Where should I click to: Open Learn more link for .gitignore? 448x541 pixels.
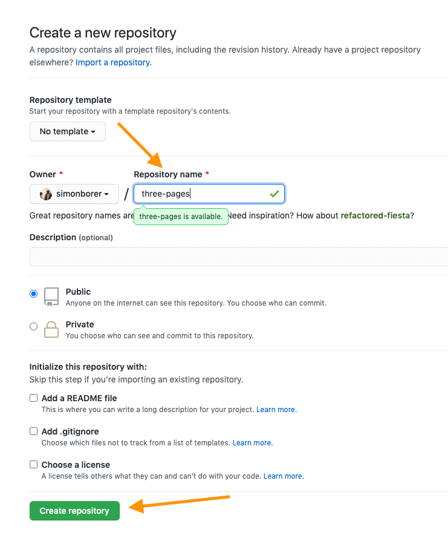[252, 443]
